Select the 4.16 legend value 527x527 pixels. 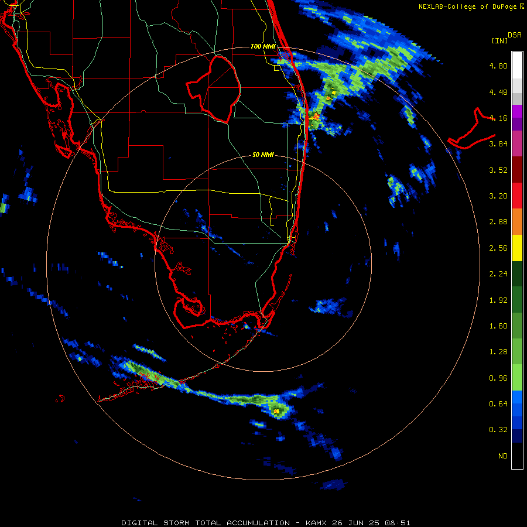coord(498,118)
